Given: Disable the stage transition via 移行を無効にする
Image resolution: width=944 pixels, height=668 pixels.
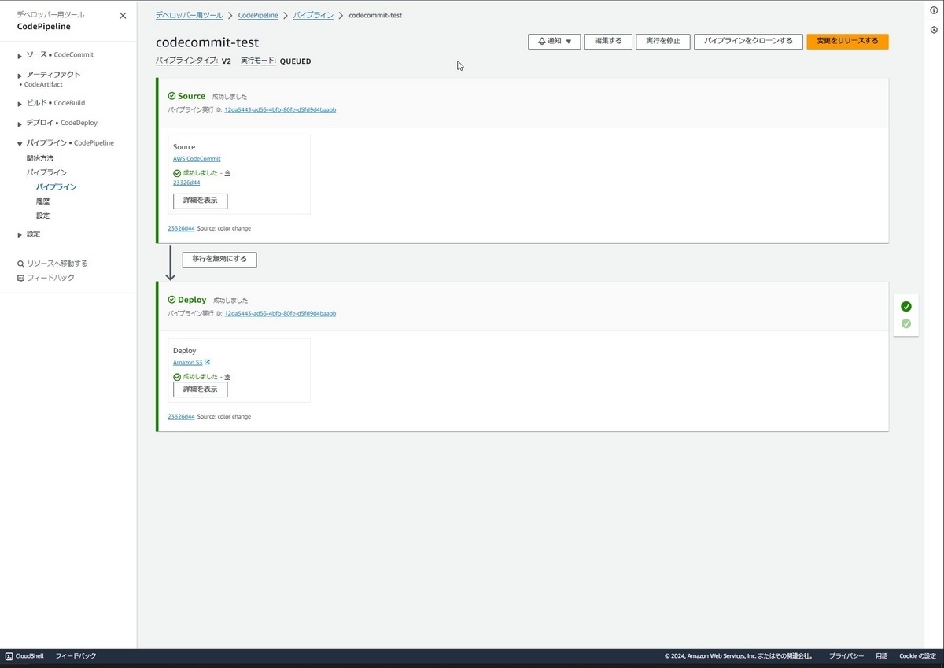Looking at the screenshot, I should [x=219, y=258].
